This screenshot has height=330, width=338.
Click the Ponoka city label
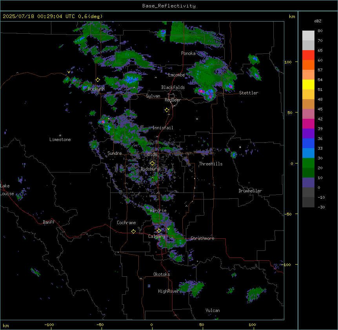tap(188, 53)
